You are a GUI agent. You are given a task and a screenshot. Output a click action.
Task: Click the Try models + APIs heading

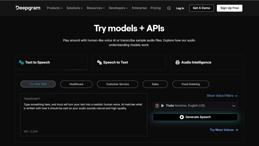coord(129,28)
